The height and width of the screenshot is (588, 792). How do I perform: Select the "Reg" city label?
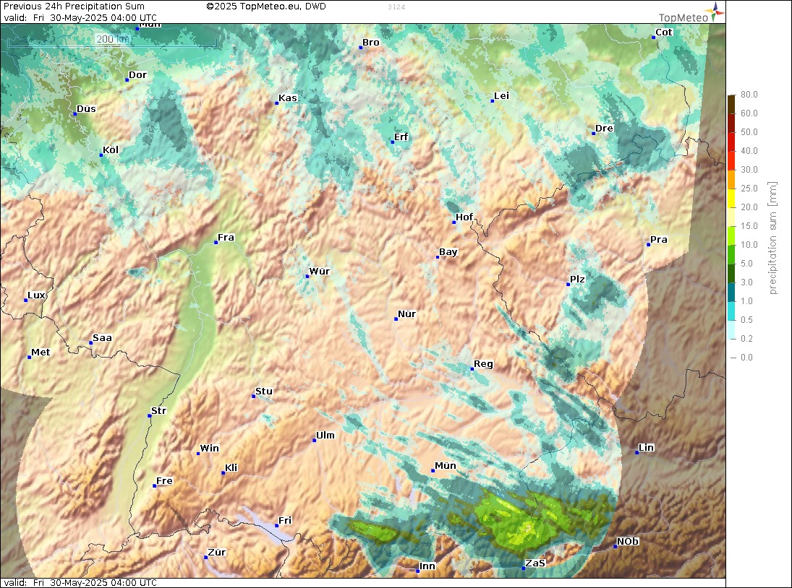click(483, 364)
